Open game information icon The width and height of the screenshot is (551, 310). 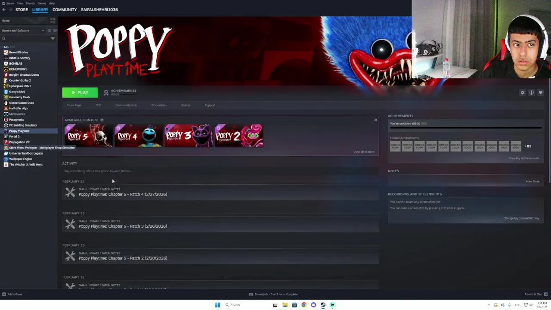tap(532, 93)
